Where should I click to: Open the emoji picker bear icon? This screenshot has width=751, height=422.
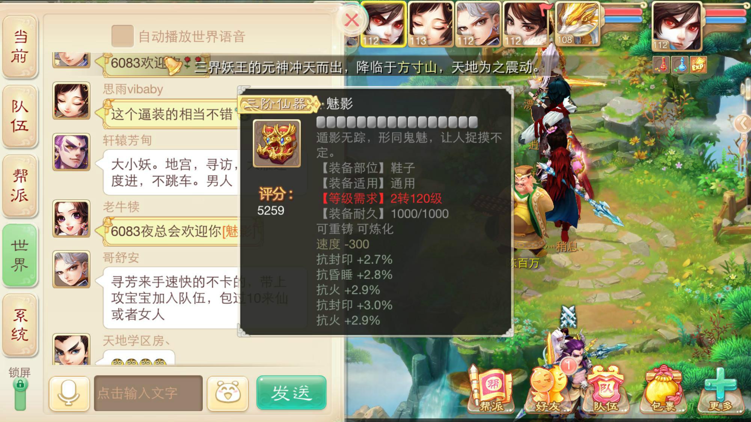(x=228, y=393)
